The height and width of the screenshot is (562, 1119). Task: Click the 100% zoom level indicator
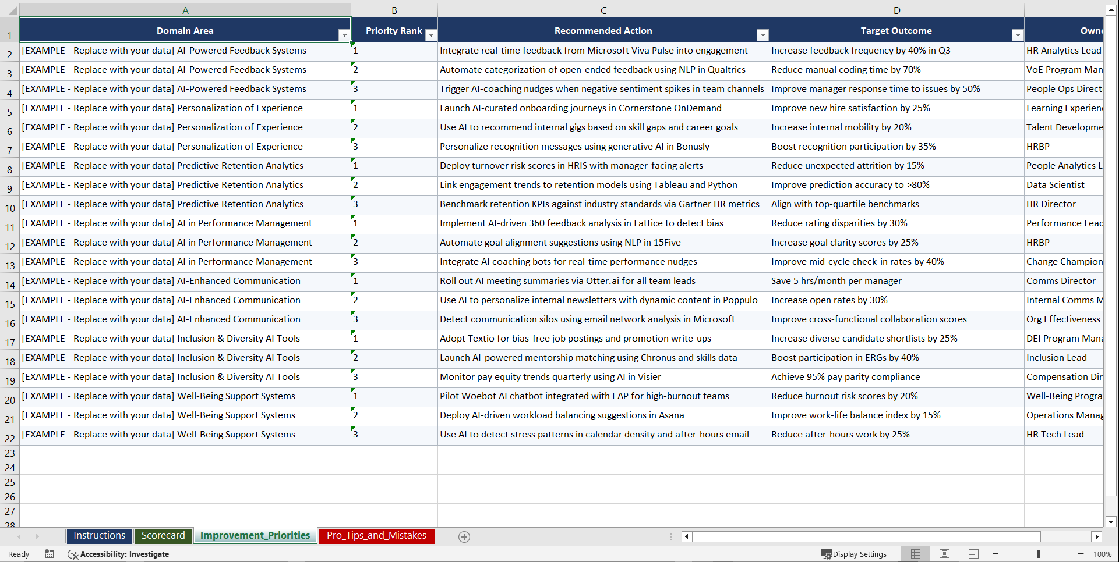pos(1103,554)
